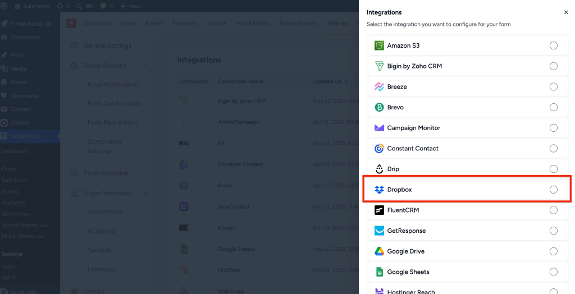Select the Bigin by Zoho CRM radio button
This screenshot has height=294, width=575.
click(x=553, y=66)
